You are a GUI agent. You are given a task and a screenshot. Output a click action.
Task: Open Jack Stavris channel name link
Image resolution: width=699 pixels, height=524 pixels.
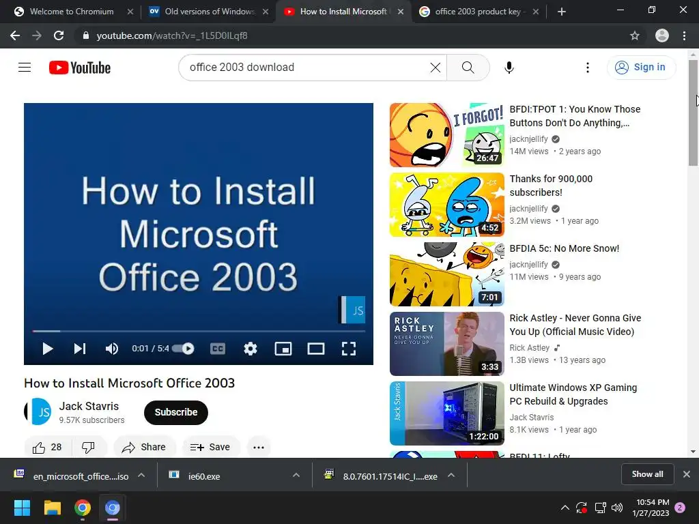click(x=89, y=406)
